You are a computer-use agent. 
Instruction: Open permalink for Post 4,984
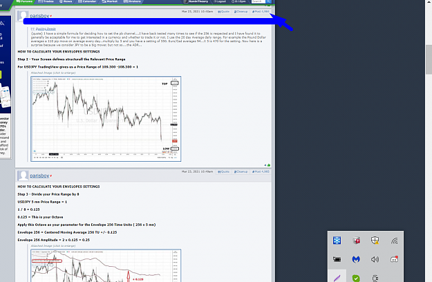261,12
